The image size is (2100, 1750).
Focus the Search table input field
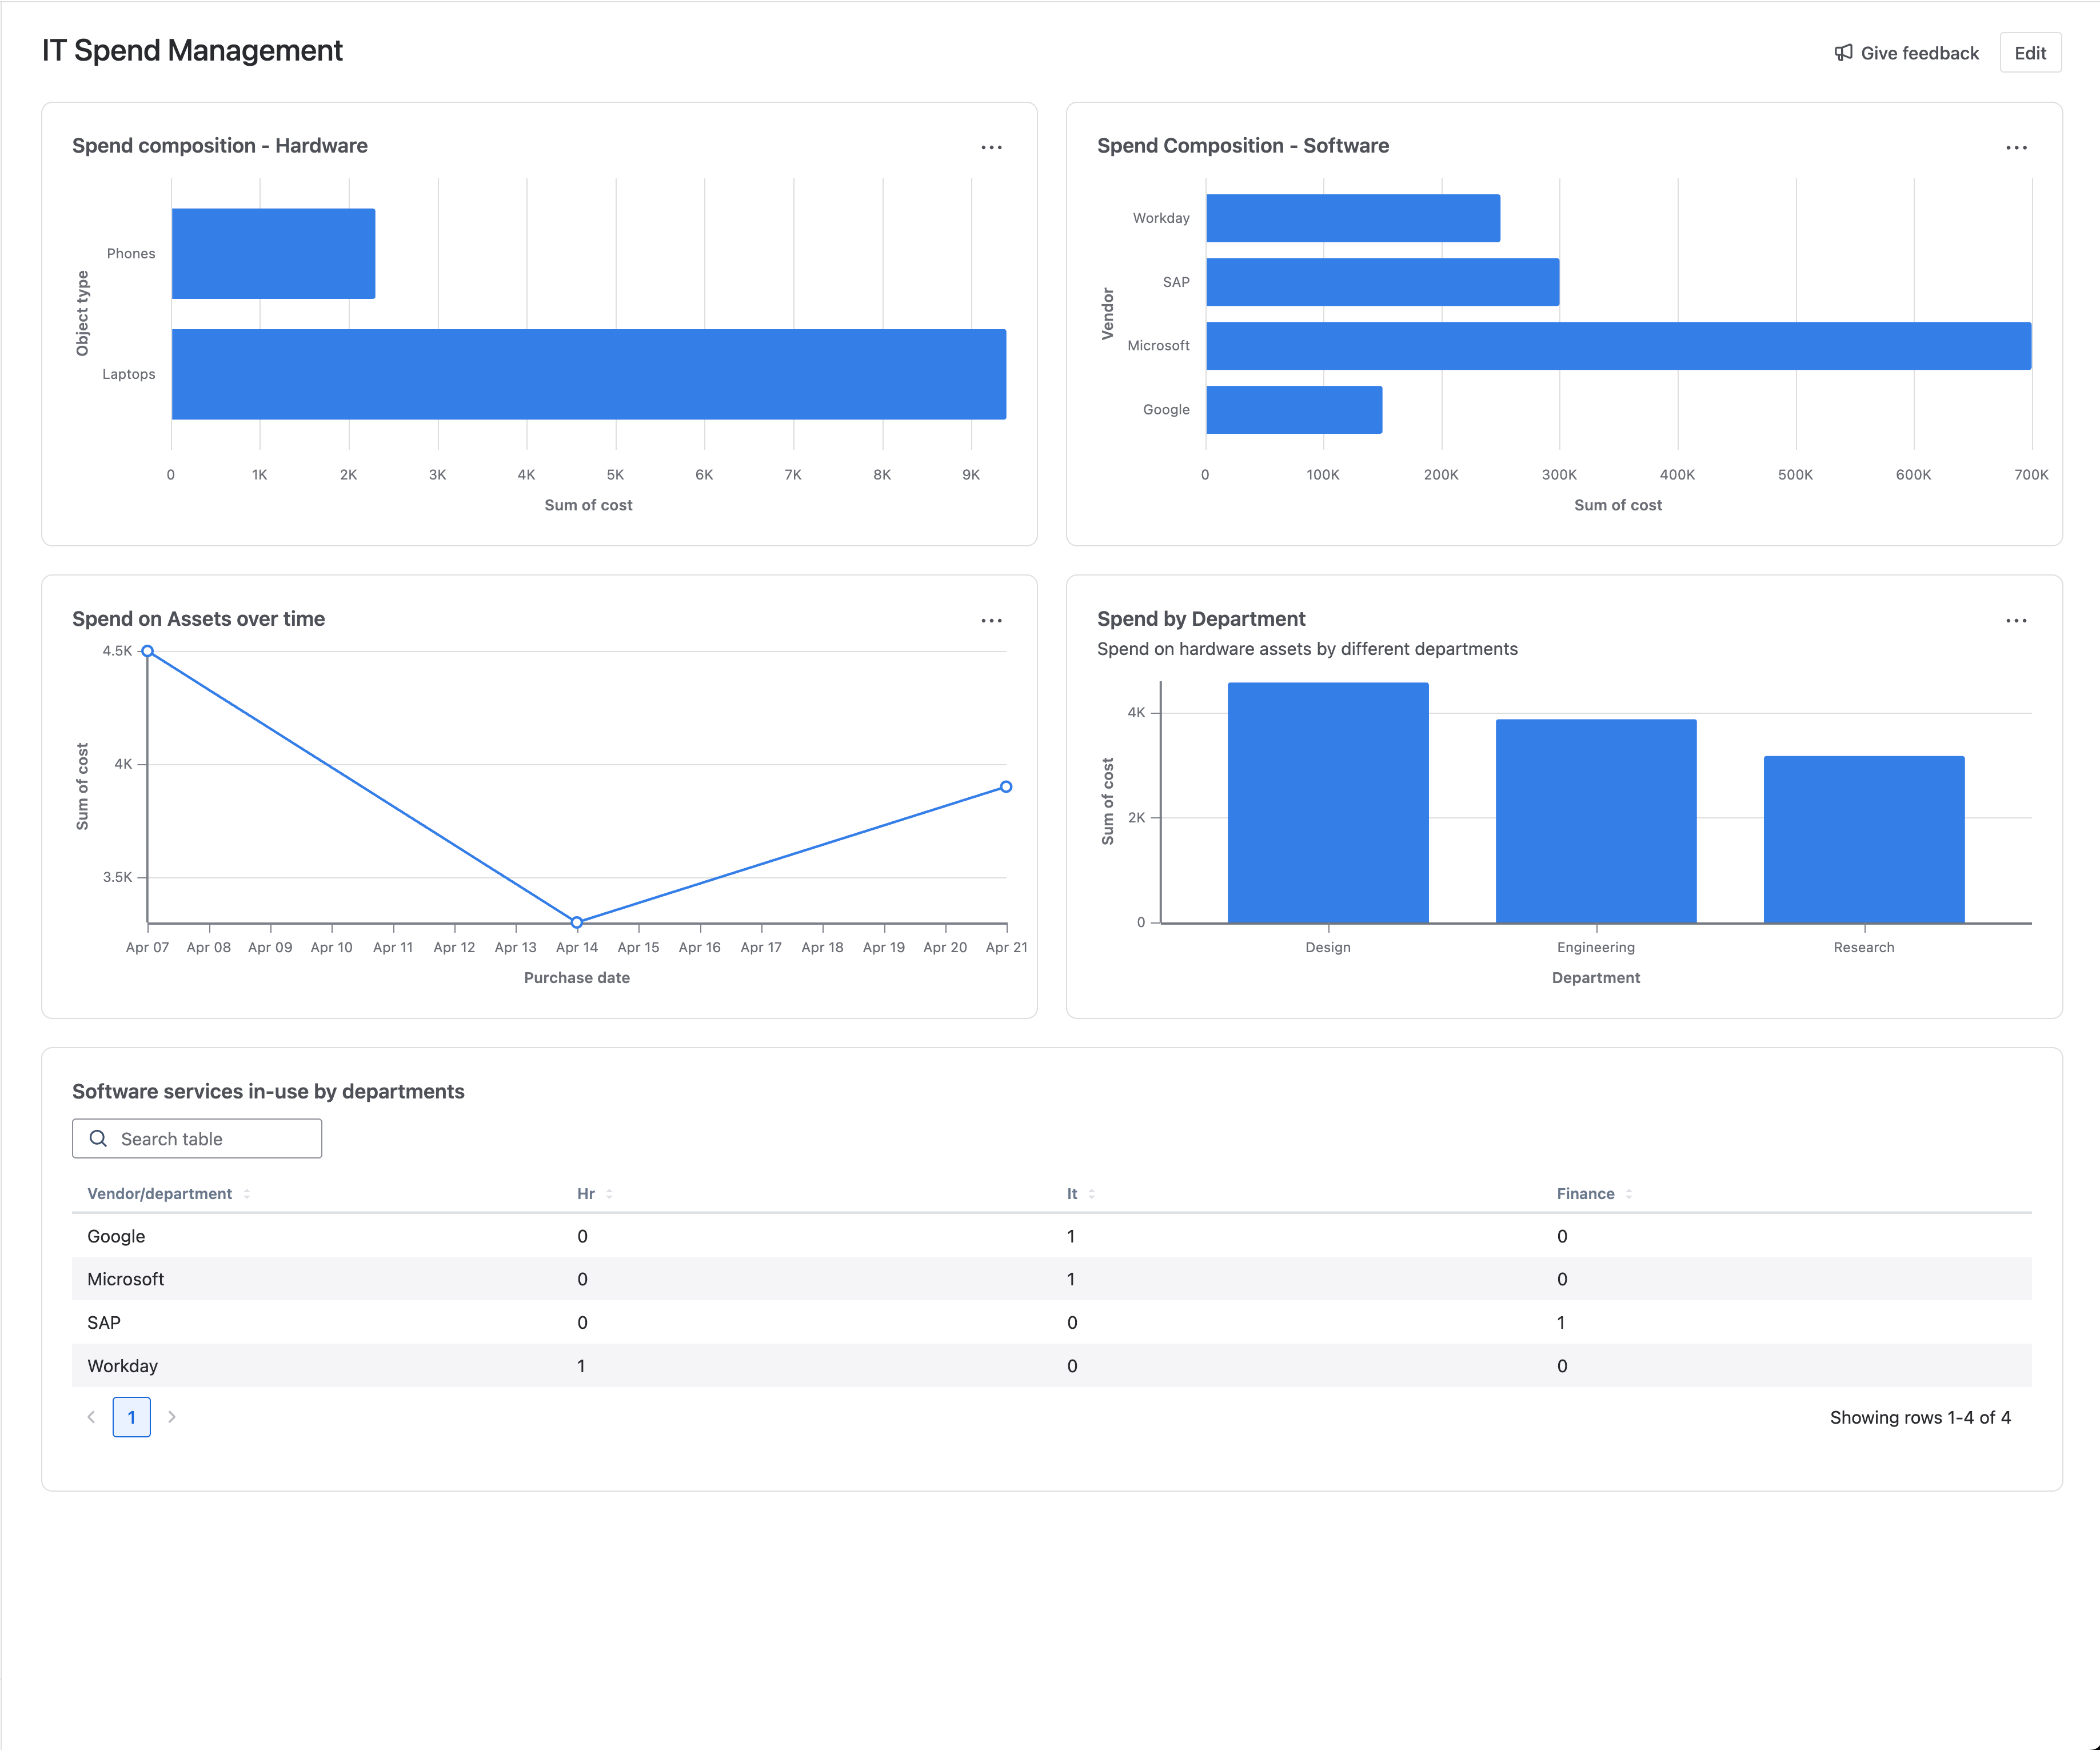[197, 1138]
